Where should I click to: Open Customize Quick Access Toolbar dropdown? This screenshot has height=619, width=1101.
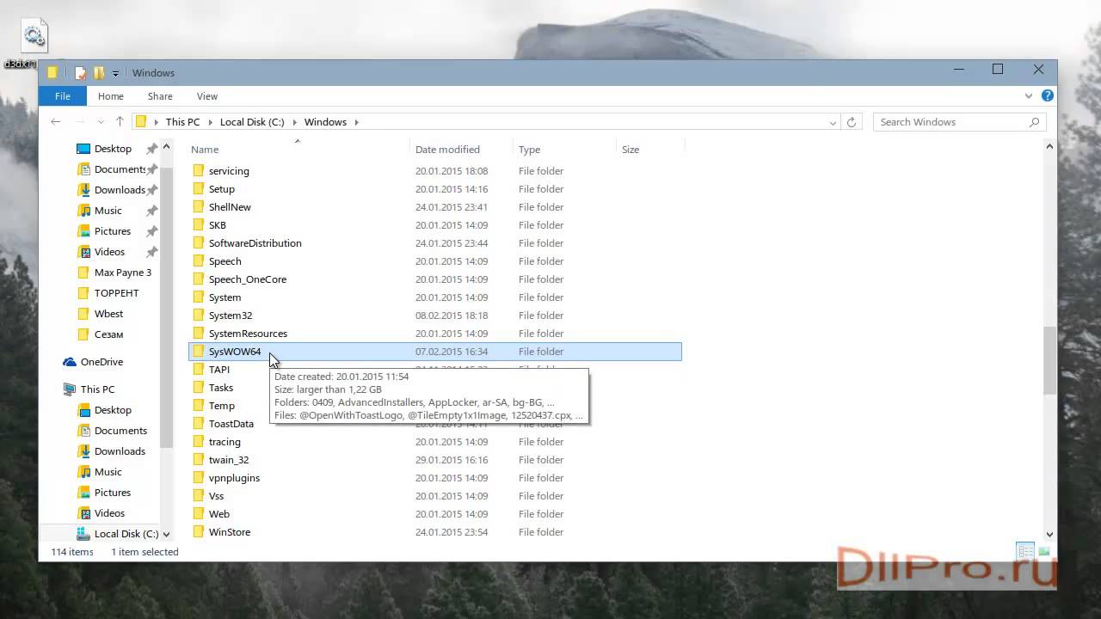point(115,74)
